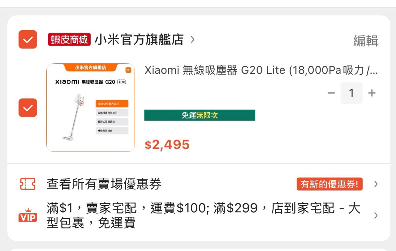Expand the shipping options row chevron

pyautogui.click(x=376, y=215)
